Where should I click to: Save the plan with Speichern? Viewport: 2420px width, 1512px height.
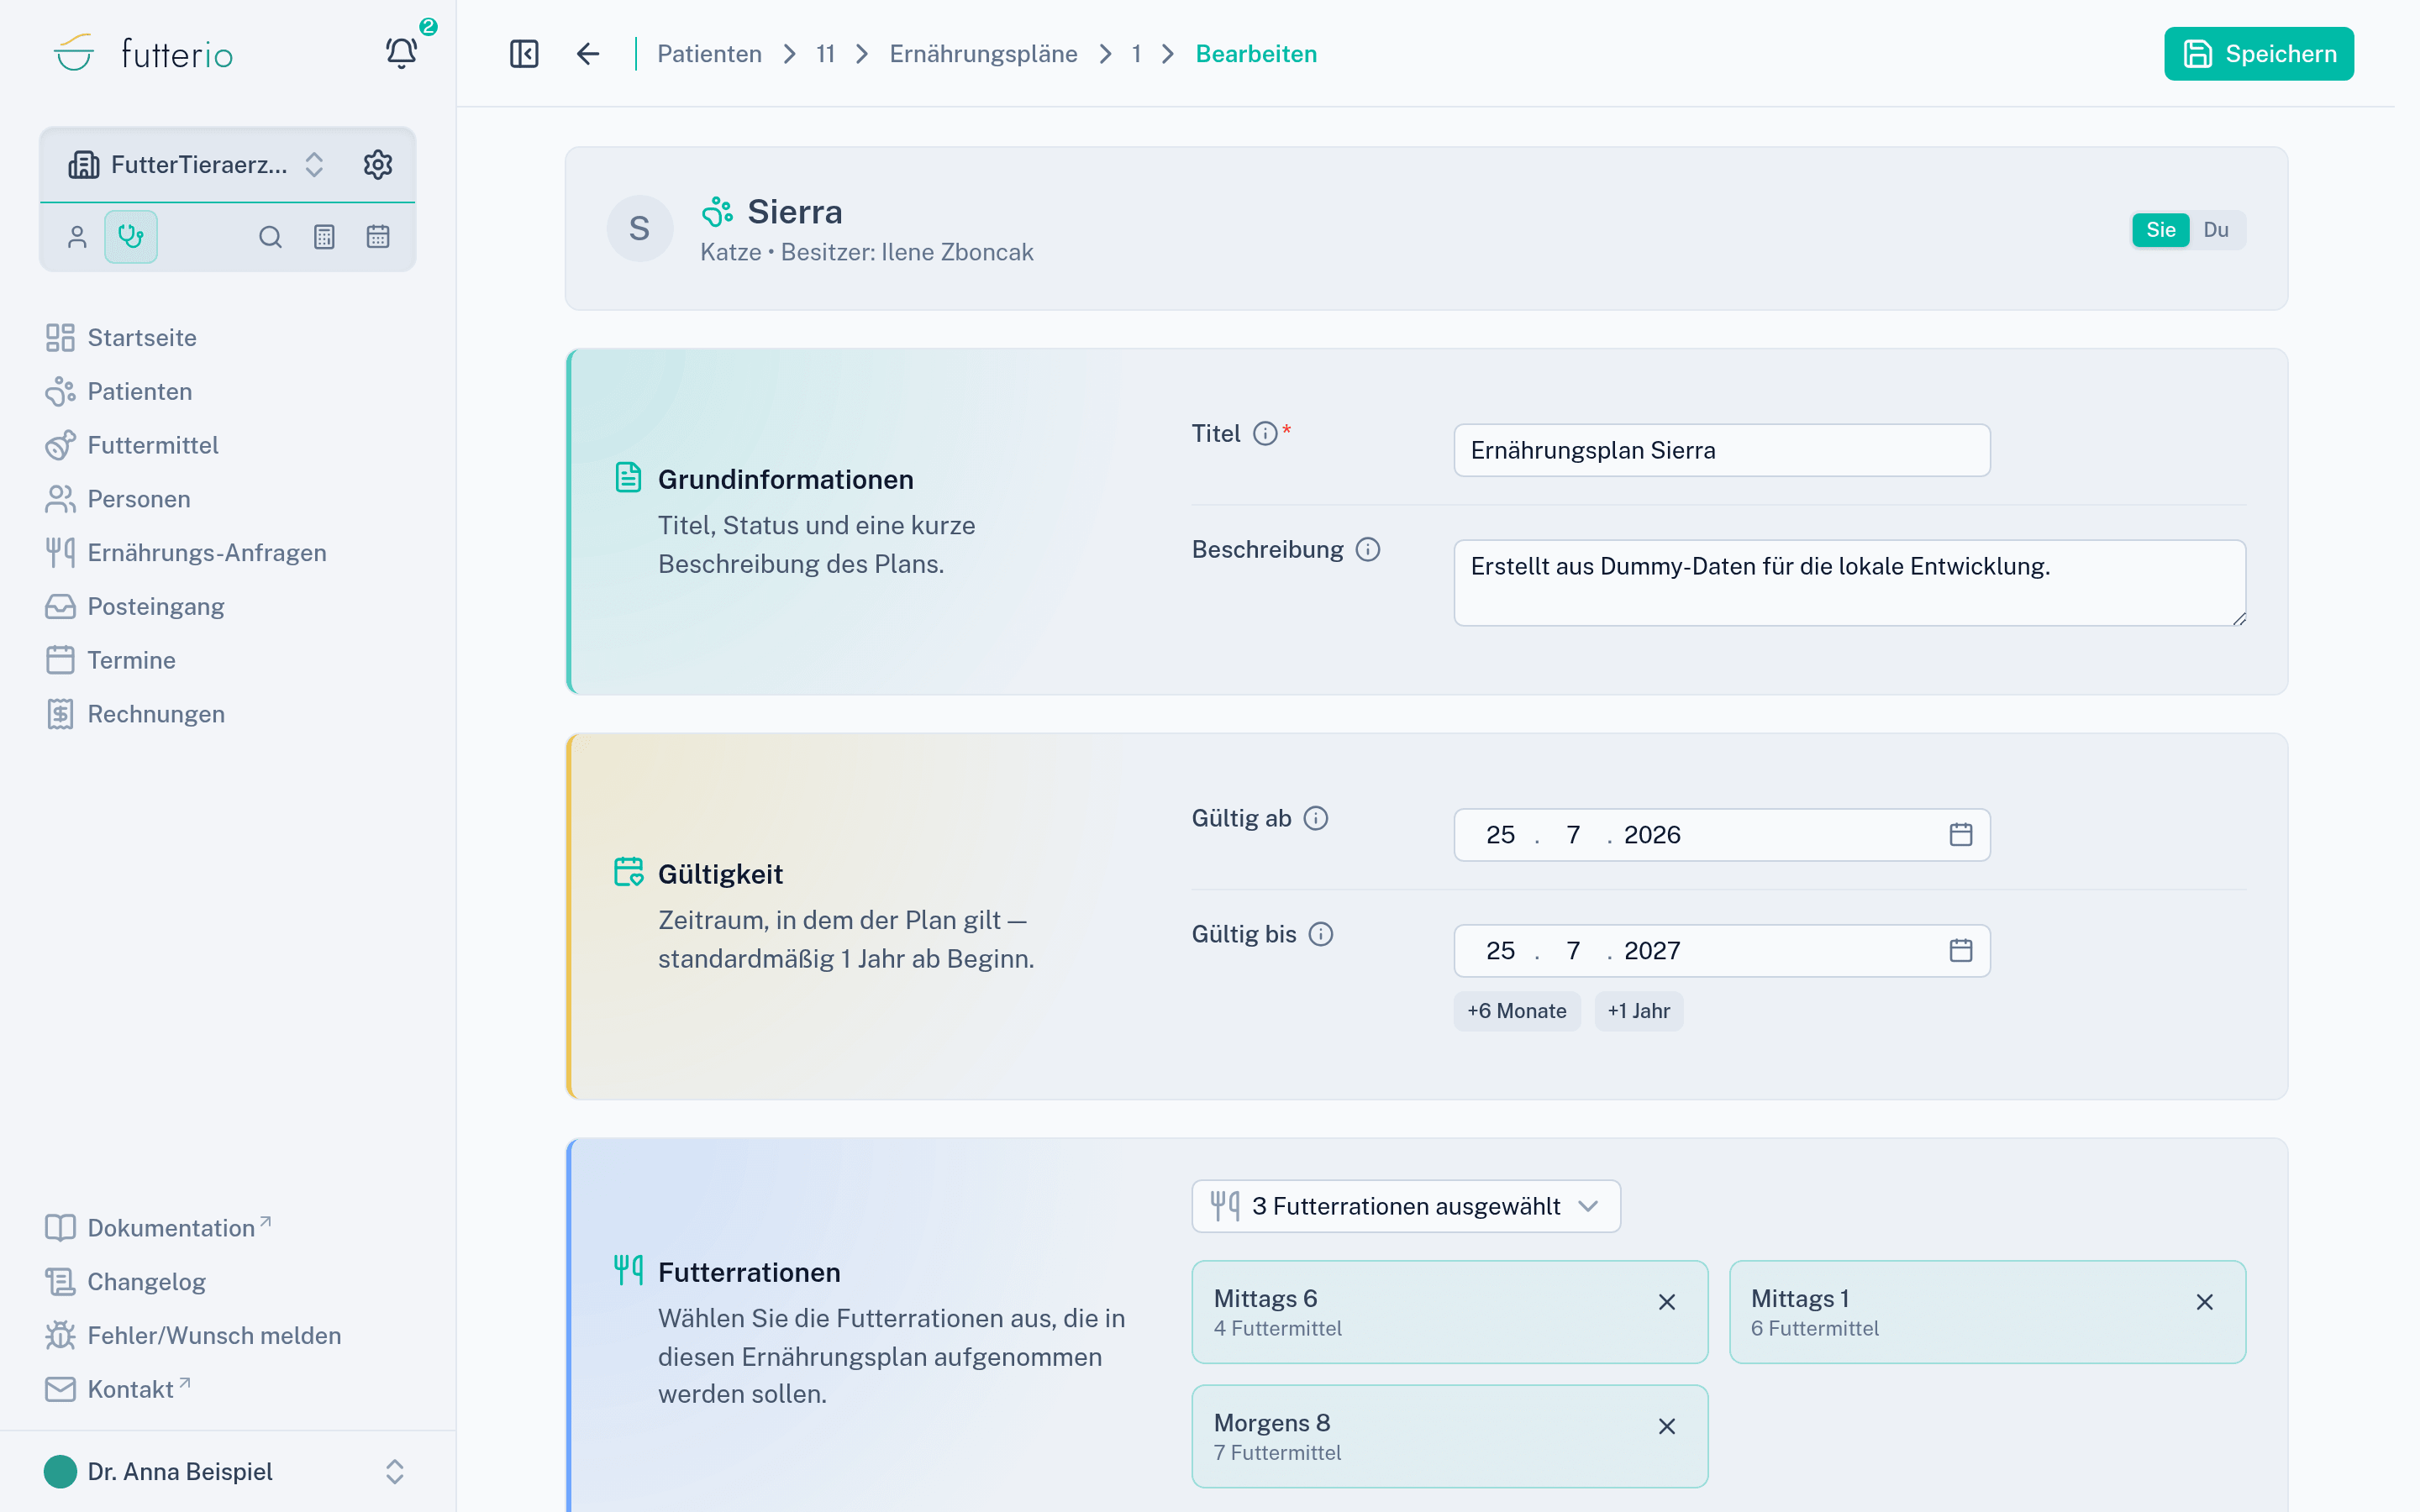click(2258, 54)
